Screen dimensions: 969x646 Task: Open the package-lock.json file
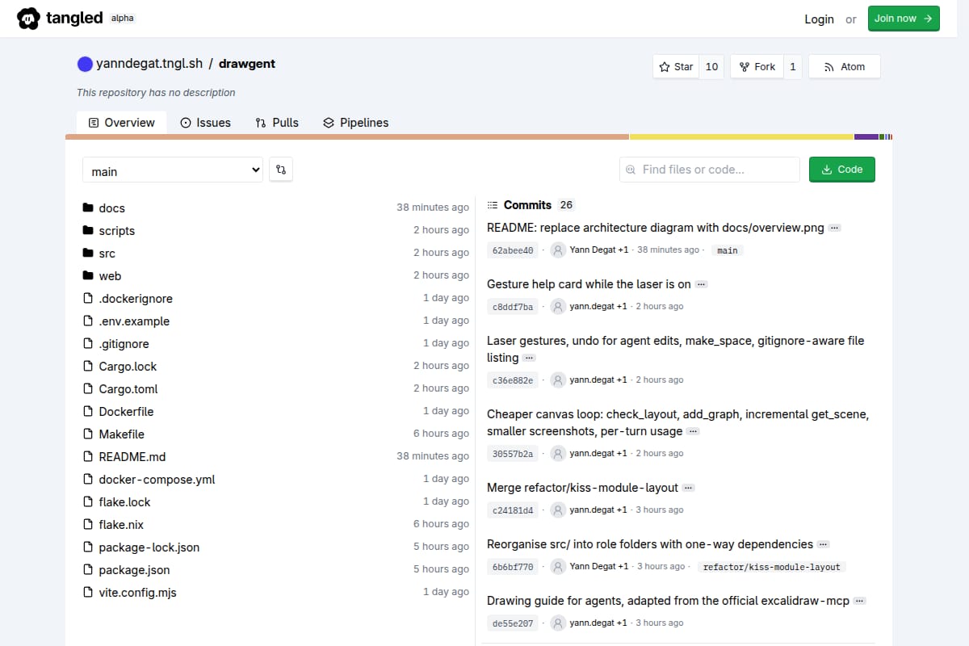149,547
